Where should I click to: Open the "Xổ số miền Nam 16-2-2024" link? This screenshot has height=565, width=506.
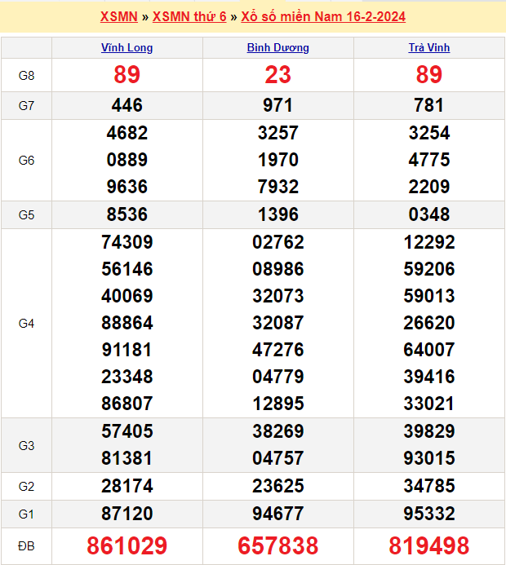click(x=323, y=16)
